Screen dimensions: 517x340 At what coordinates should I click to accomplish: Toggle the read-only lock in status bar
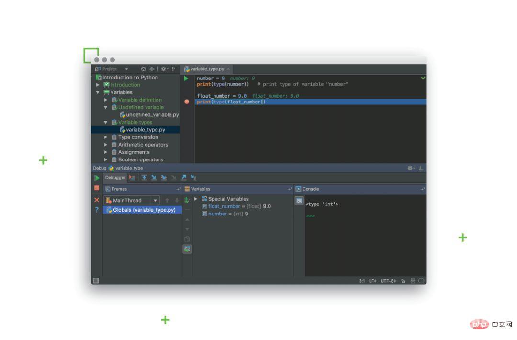404,281
